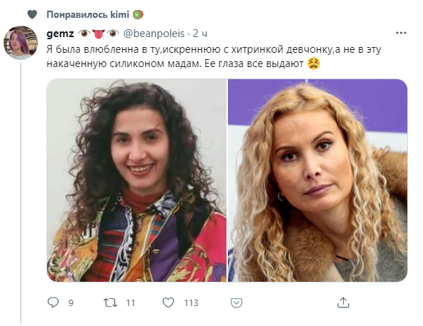Click the vertical thread line below the avatar

21,193
